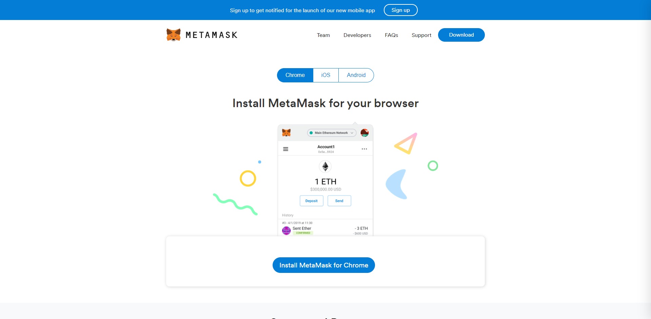Screen dimensions: 651x319
Task: Click the 0x5e...5924 address text
Action: tap(326, 152)
